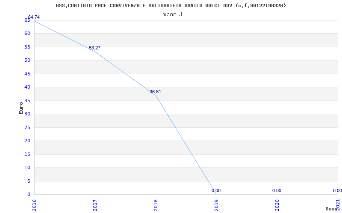This screenshot has height=213, width=342.
Task: Click the Euro y-axis title
Action: [x=21, y=108]
